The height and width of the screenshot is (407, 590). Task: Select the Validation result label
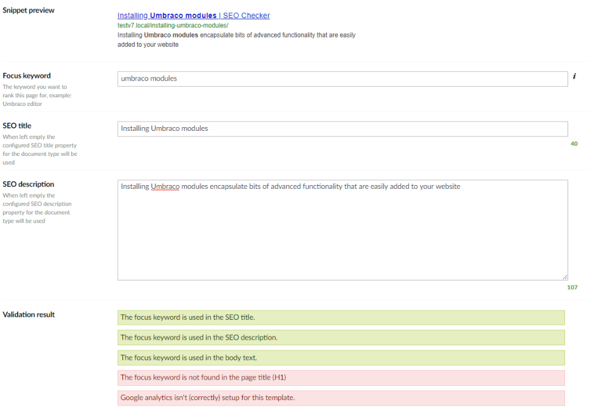click(x=29, y=315)
